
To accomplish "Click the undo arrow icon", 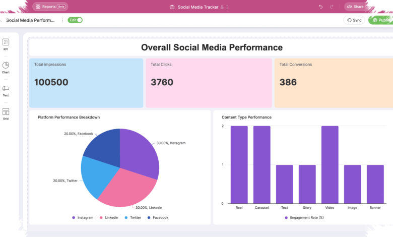I will (x=320, y=7).
